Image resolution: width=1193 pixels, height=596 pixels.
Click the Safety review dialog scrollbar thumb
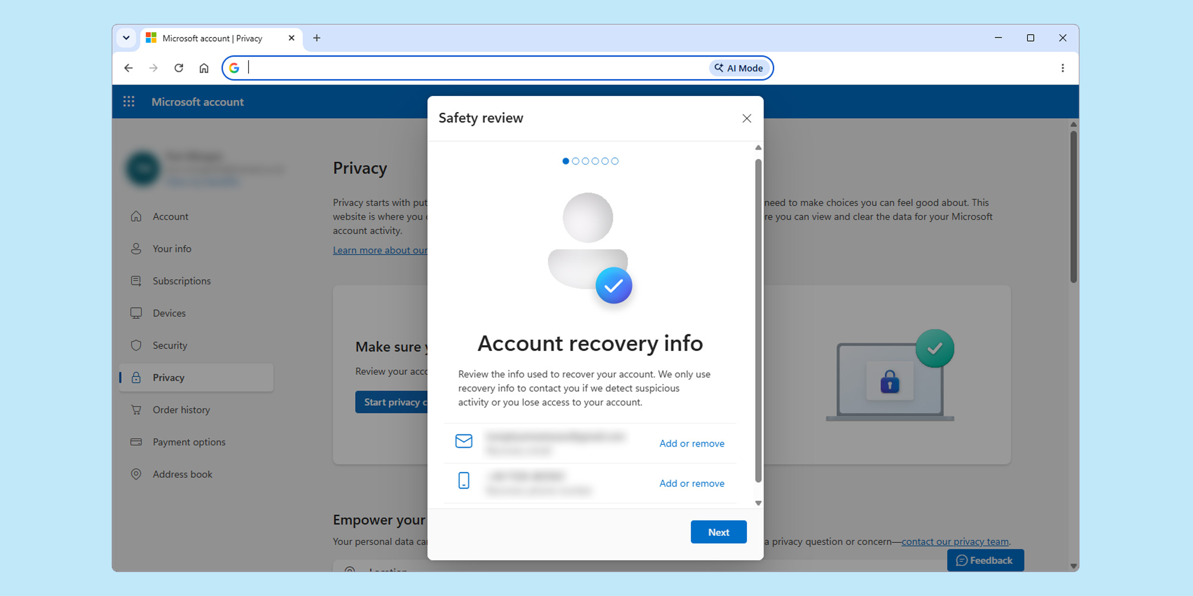[758, 320]
